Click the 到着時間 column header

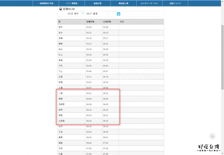click(90, 21)
